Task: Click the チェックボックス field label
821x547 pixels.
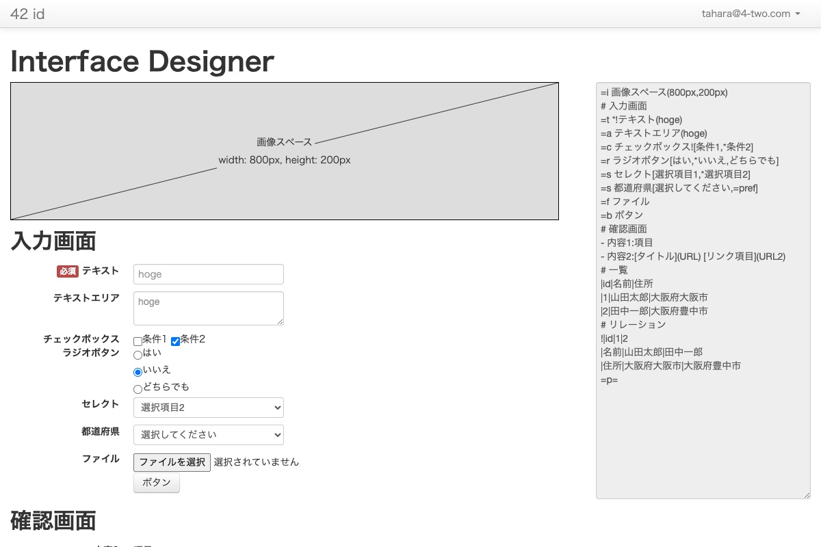Action: point(81,339)
